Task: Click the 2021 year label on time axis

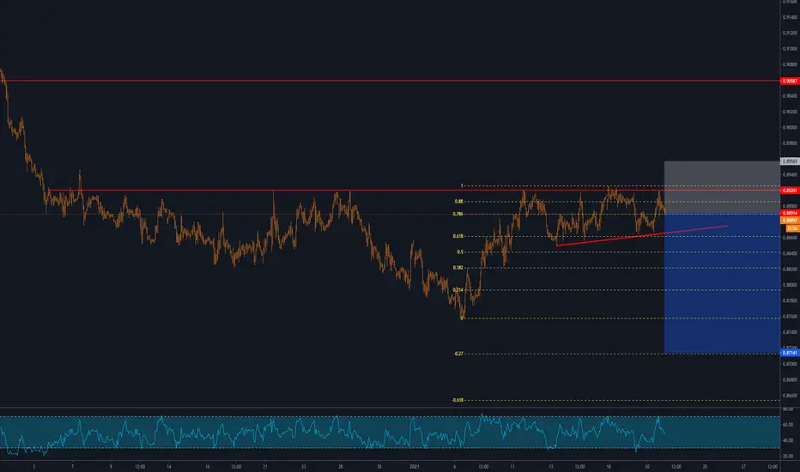Action: [415, 466]
